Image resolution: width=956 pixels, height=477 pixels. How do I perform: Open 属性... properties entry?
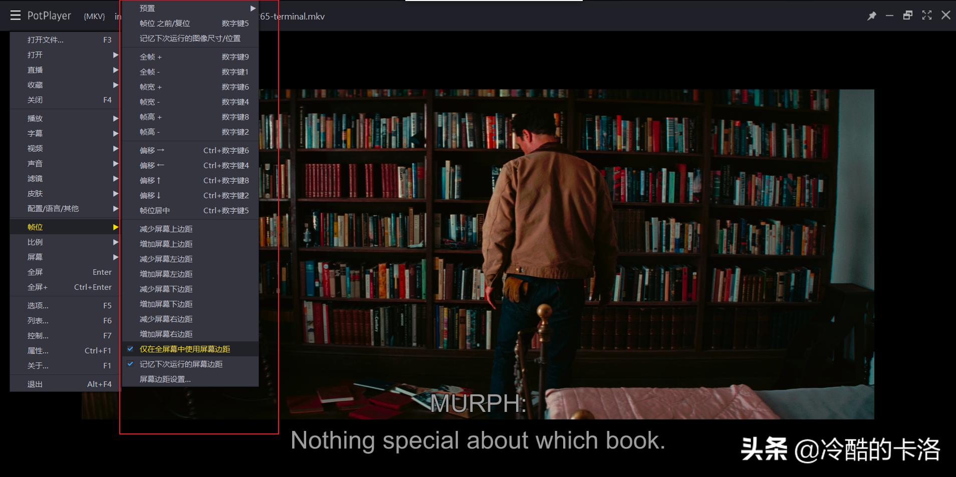pyautogui.click(x=65, y=350)
